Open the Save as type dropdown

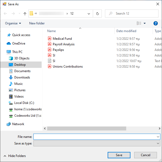click(x=97, y=143)
